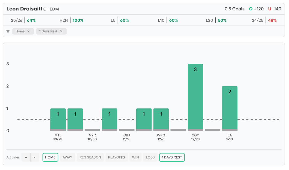Filter by LOSS games
Viewport: 289px width, 170px height.
(x=150, y=157)
